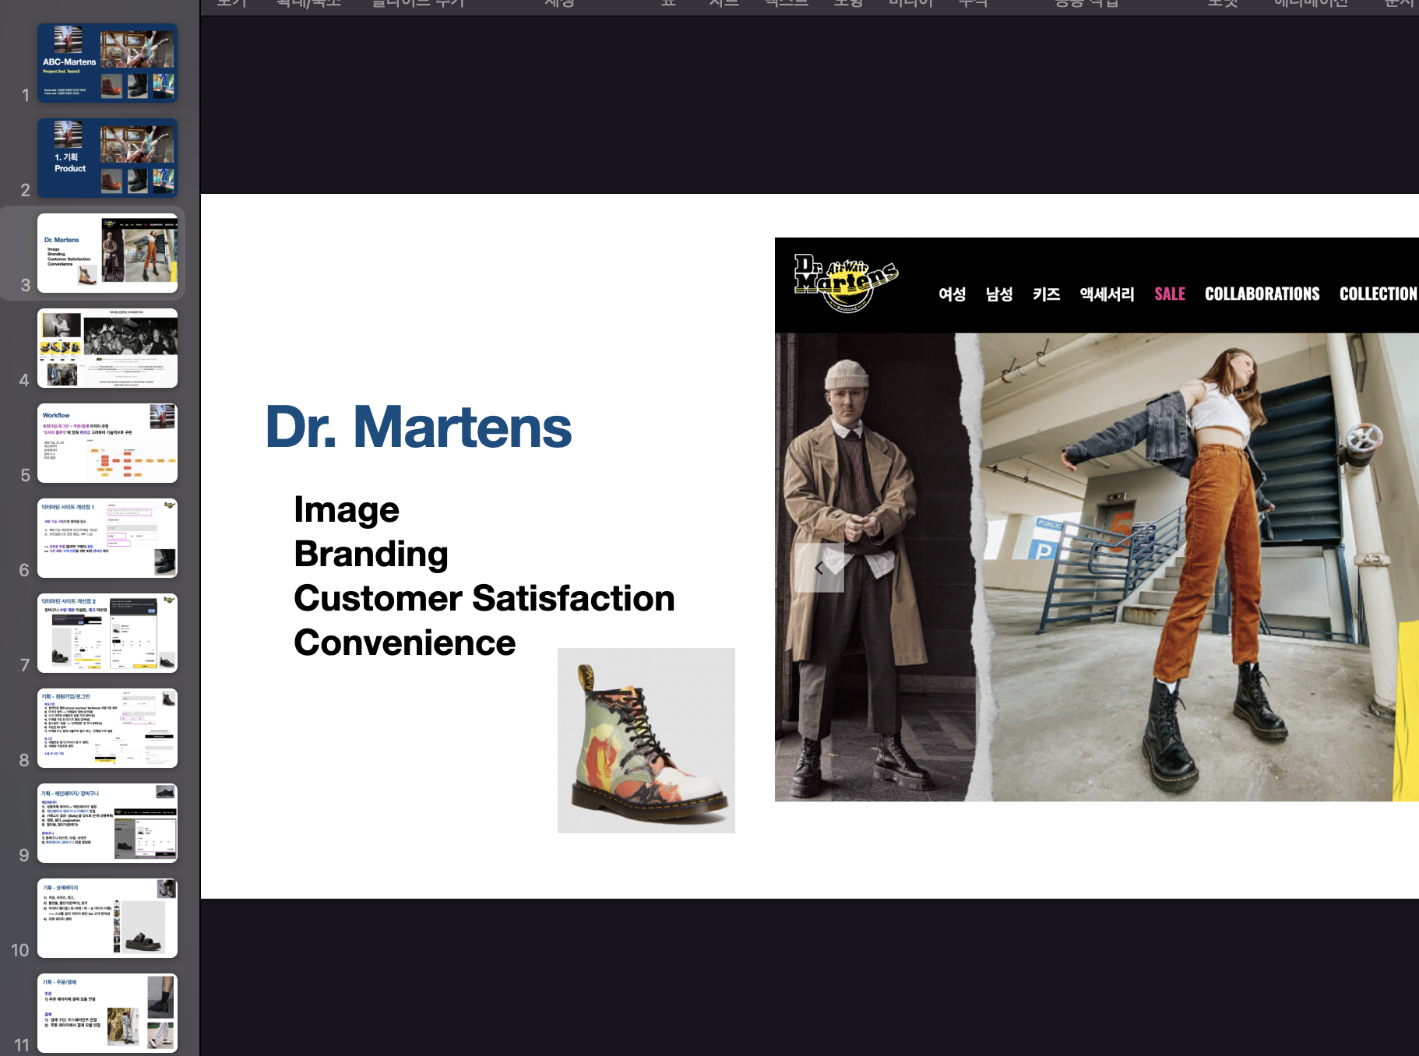Click the blue 'Dr. Martens' title text
Screen dimensions: 1419x1056
[x=419, y=427]
